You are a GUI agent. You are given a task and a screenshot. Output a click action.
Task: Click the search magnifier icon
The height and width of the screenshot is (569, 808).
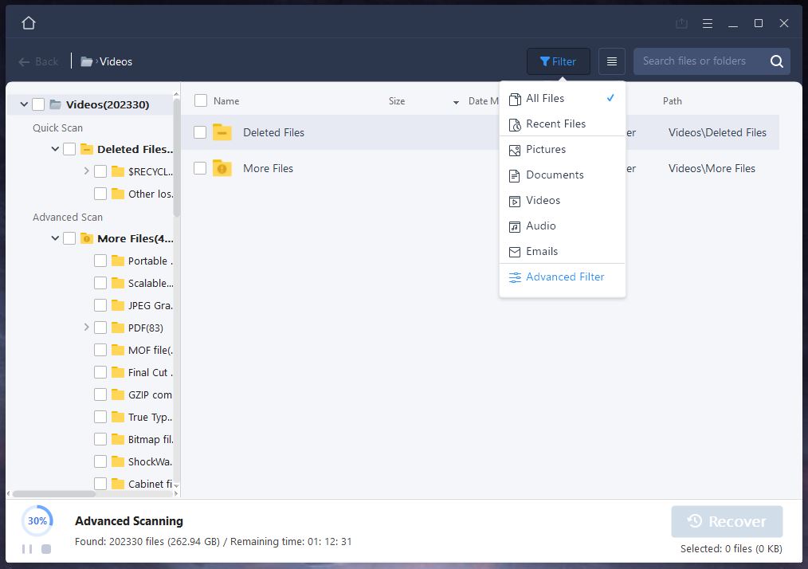(x=777, y=61)
